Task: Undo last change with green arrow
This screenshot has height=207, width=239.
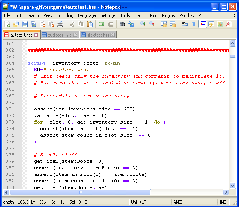Action: point(101,24)
